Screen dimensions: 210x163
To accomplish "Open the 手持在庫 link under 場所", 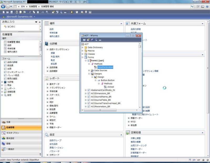I will 54,33.
